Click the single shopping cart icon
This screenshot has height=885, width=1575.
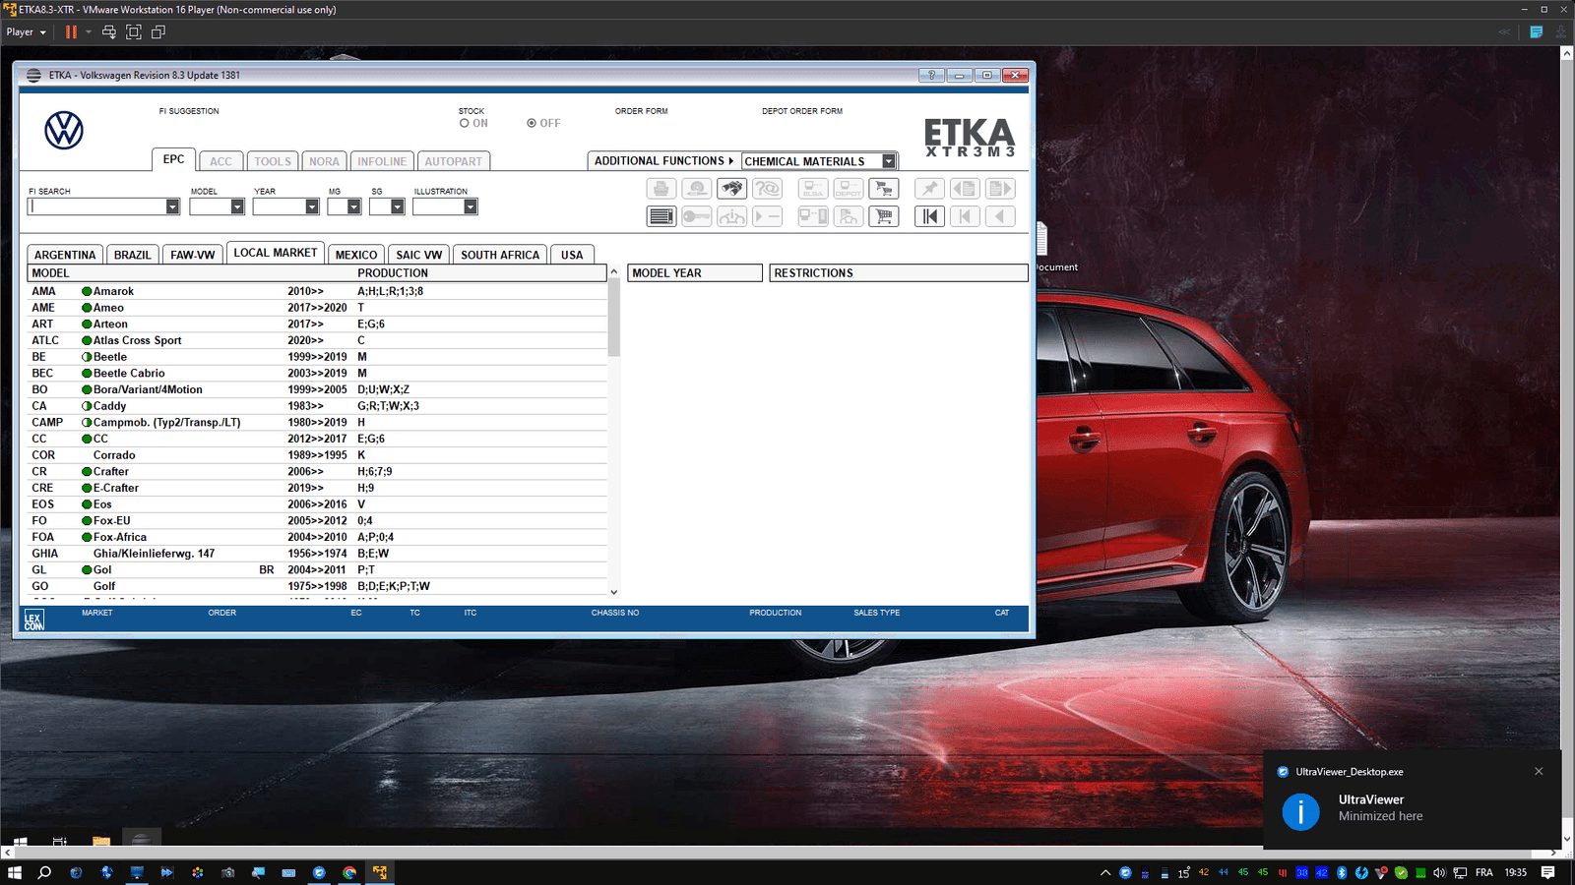[884, 216]
